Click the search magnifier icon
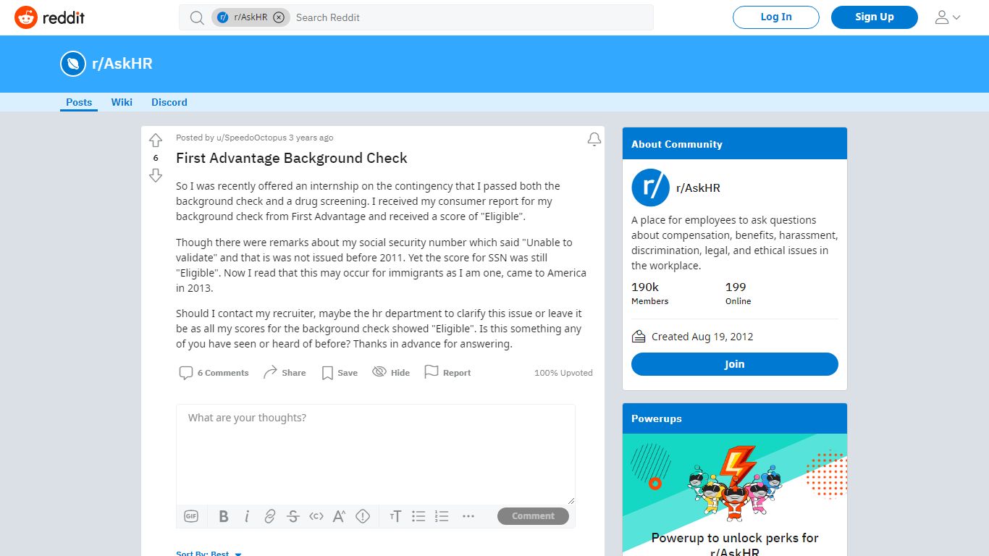The image size is (989, 556). pos(197,17)
